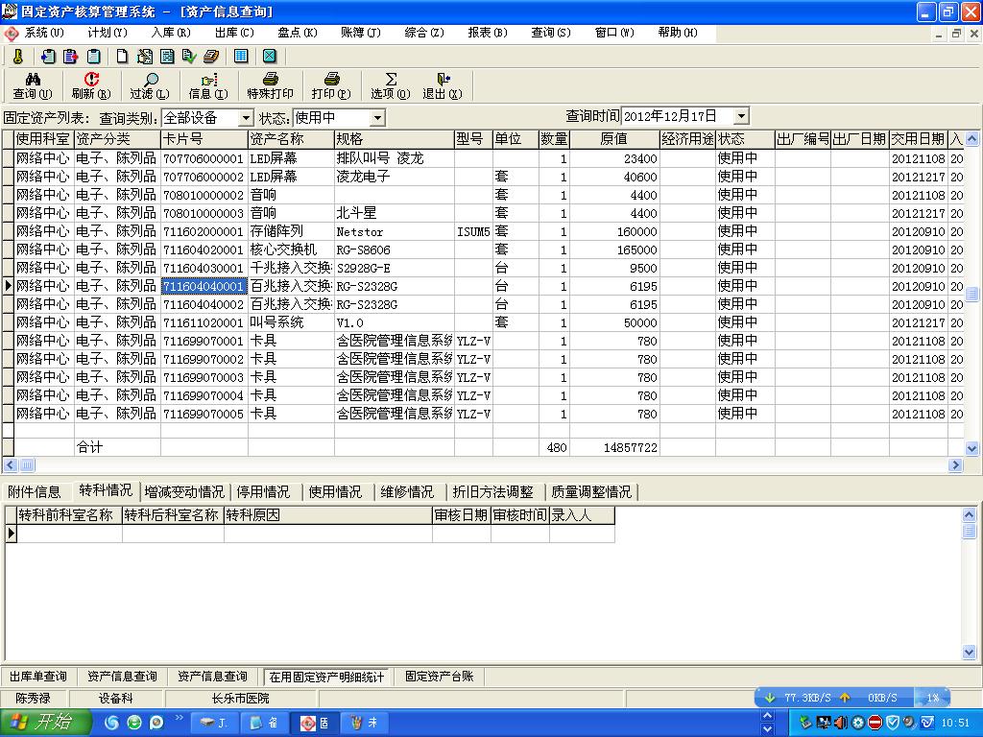The height and width of the screenshot is (737, 983).
Task: Click the document with hand icon
Action: pos(145,57)
